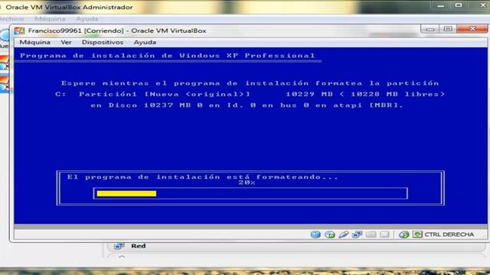The width and height of the screenshot is (490, 275).
Task: Click the 'en Disco 10237 MB' line
Action: click(247, 105)
